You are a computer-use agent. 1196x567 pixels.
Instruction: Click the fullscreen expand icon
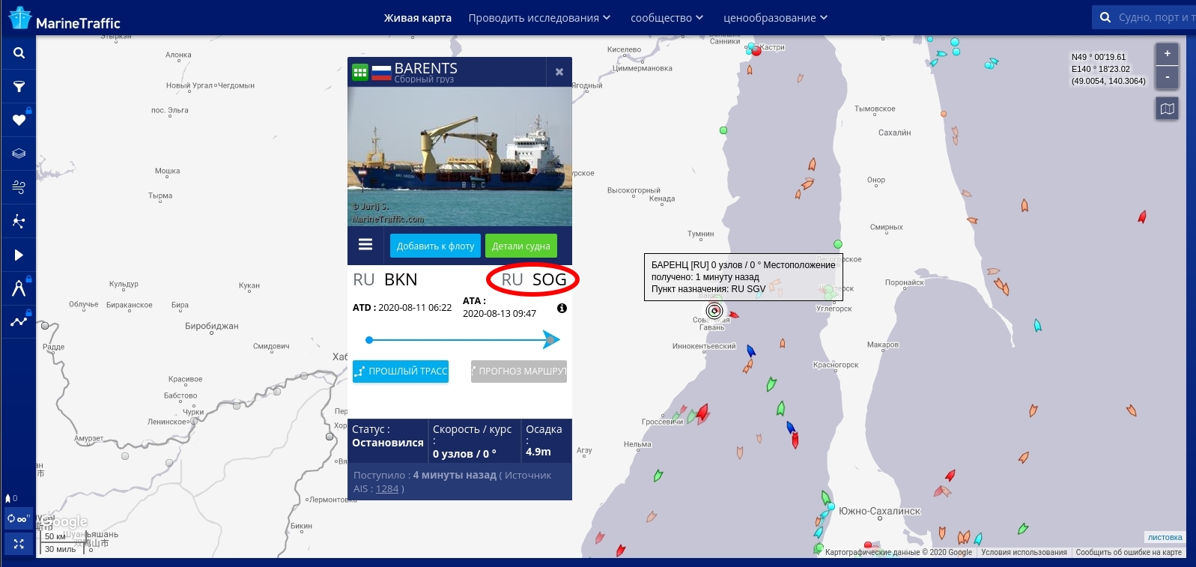(x=19, y=544)
